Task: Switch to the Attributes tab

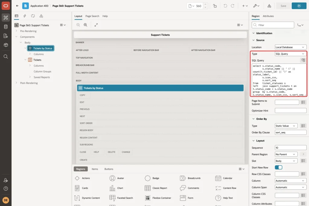Action: (268, 16)
